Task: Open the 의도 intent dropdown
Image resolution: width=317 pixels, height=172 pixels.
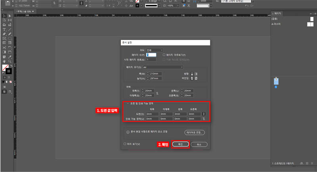Action: (155, 50)
